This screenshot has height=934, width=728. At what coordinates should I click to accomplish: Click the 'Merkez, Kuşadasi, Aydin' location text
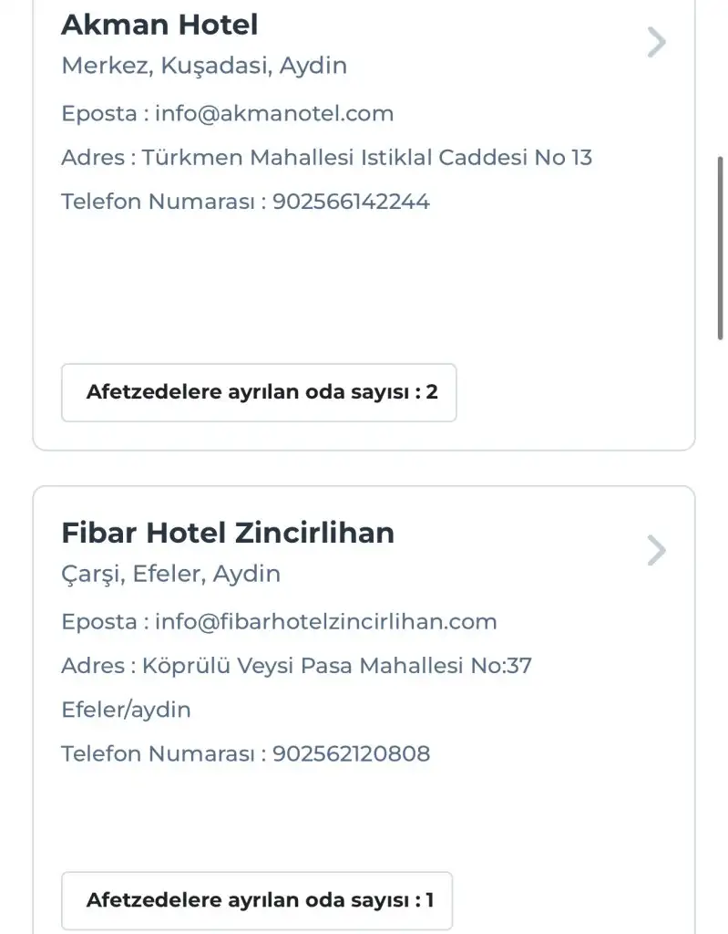point(204,67)
